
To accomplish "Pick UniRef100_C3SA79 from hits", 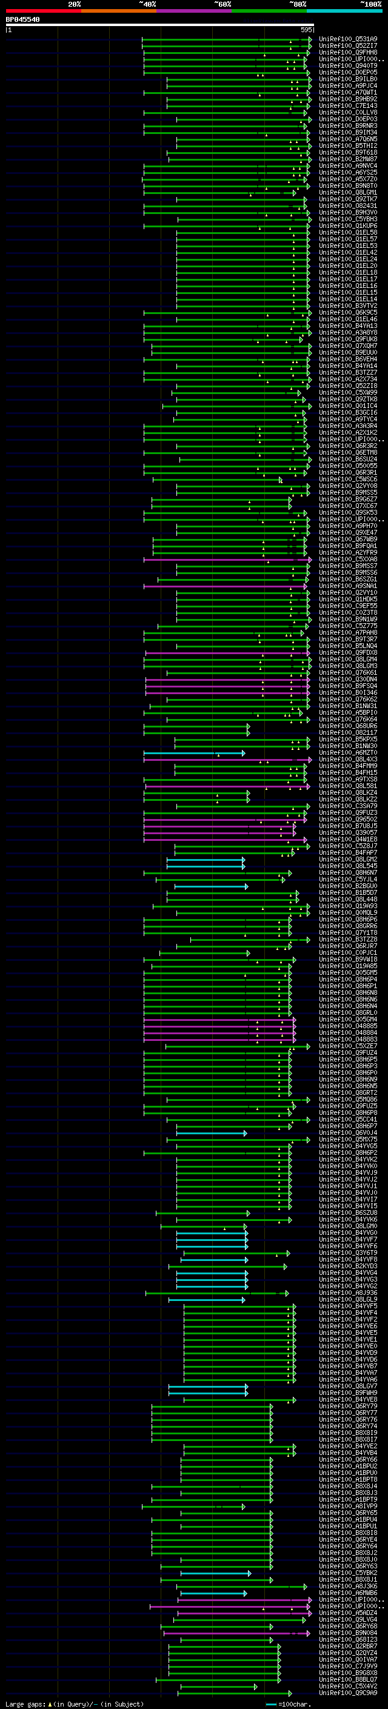I will point(348,806).
